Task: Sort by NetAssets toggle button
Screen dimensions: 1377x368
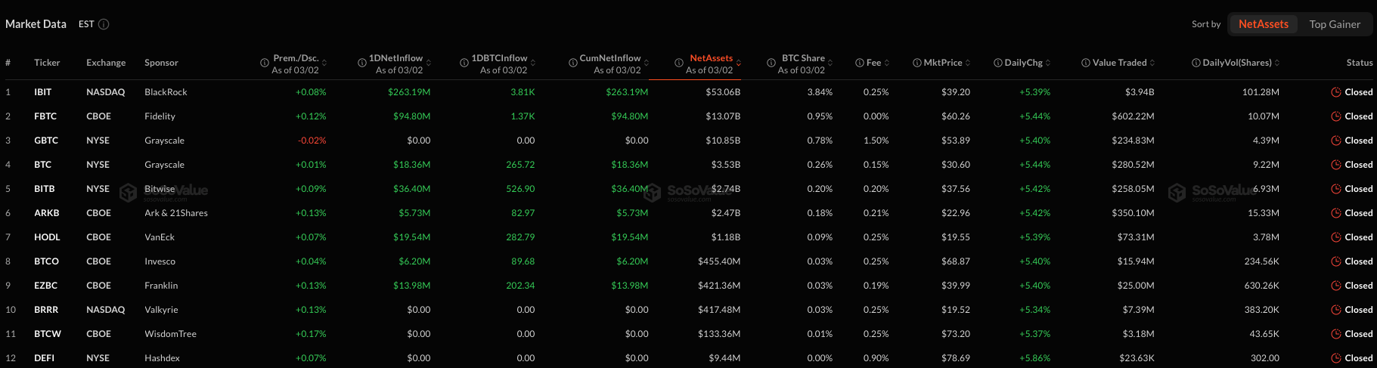Action: [x=1264, y=24]
